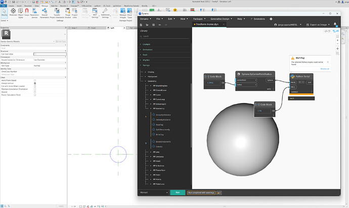Open the Generative Design menu
The width and height of the screenshot is (349, 208).
click(221, 19)
